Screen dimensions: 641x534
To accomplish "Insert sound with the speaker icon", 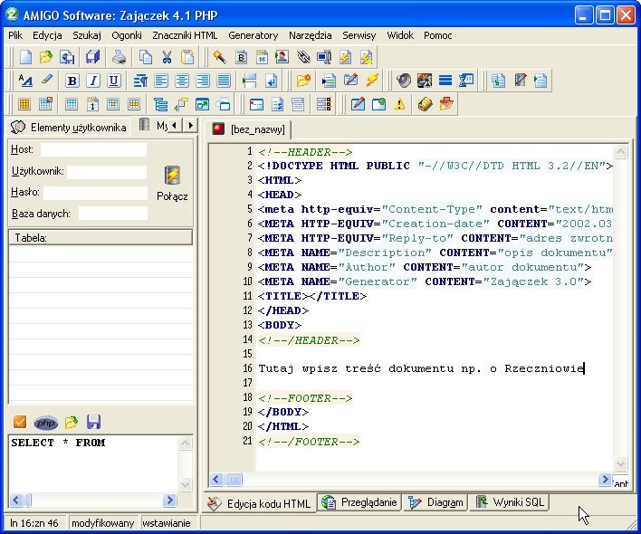I will (x=404, y=81).
